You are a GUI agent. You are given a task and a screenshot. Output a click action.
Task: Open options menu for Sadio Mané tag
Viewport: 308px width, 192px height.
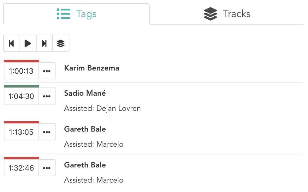[x=47, y=96]
